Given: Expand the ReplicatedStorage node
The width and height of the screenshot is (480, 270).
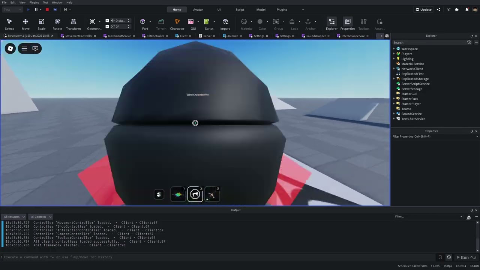Looking at the screenshot, I should (394, 79).
